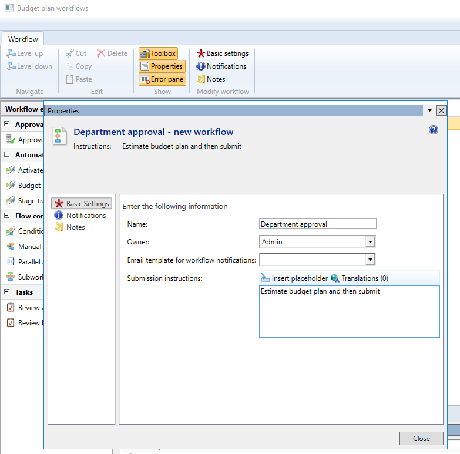This screenshot has width=460, height=454.
Task: Collapse the Tasks section in toolbox
Action: (x=7, y=292)
